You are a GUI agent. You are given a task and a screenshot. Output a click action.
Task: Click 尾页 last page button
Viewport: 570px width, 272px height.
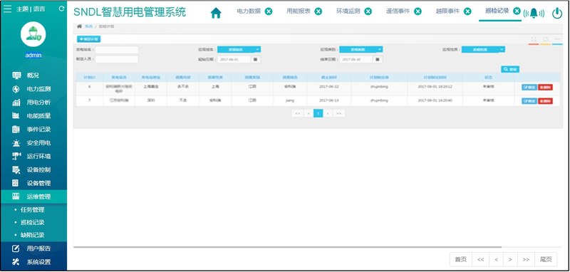546,259
